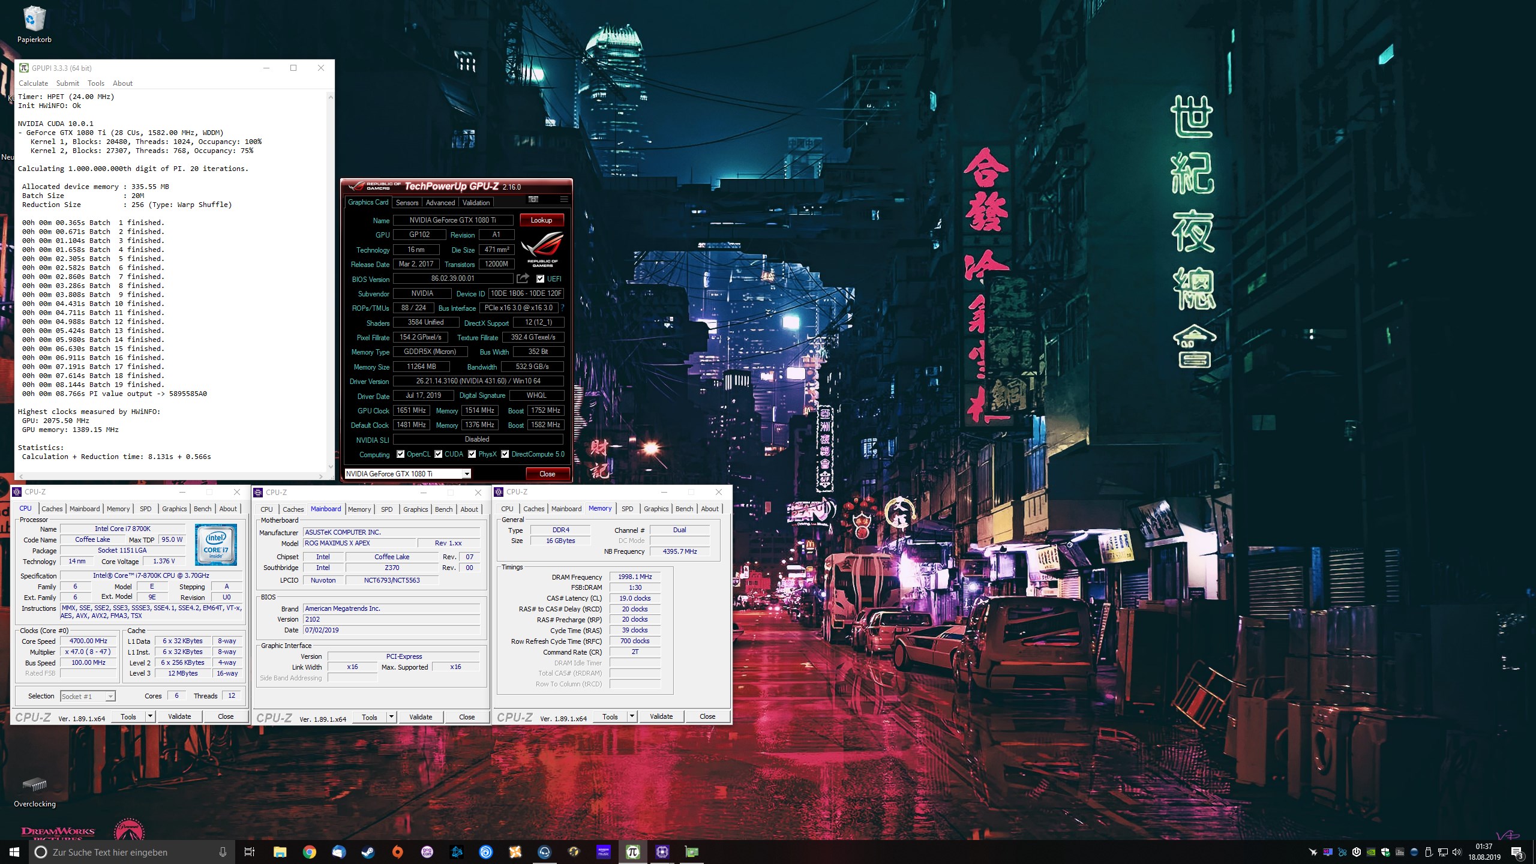This screenshot has width=1536, height=864.
Task: Click the BIOS export share icon in GPU-Z
Action: click(523, 278)
